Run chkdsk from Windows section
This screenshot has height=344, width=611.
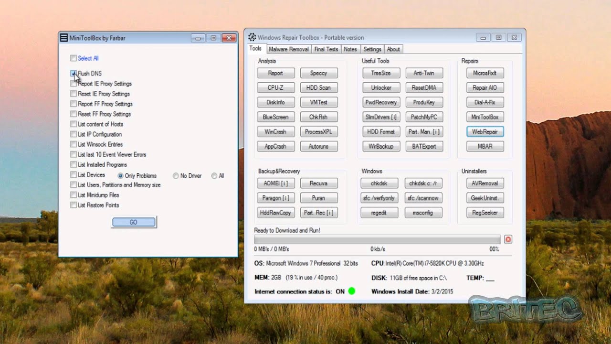380,183
